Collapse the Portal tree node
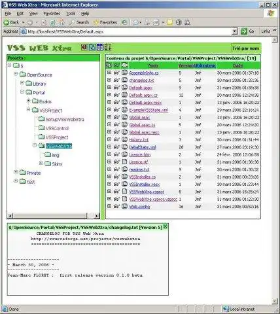The height and width of the screenshot is (314, 280). (22, 92)
